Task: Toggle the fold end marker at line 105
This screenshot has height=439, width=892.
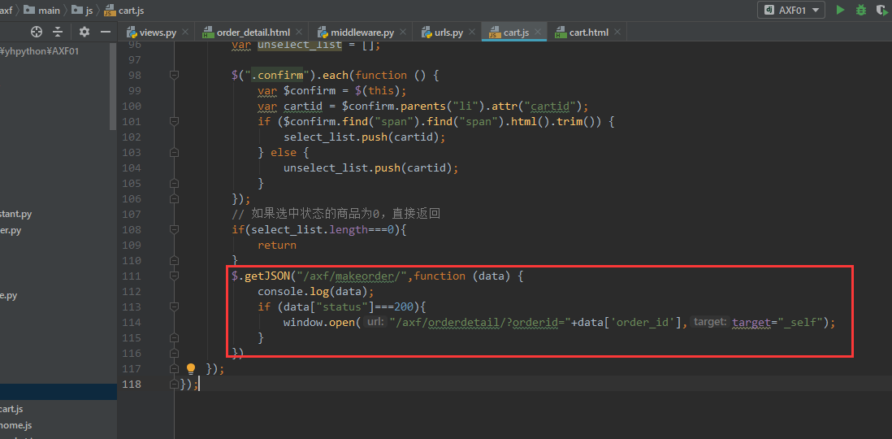Action: click(175, 183)
